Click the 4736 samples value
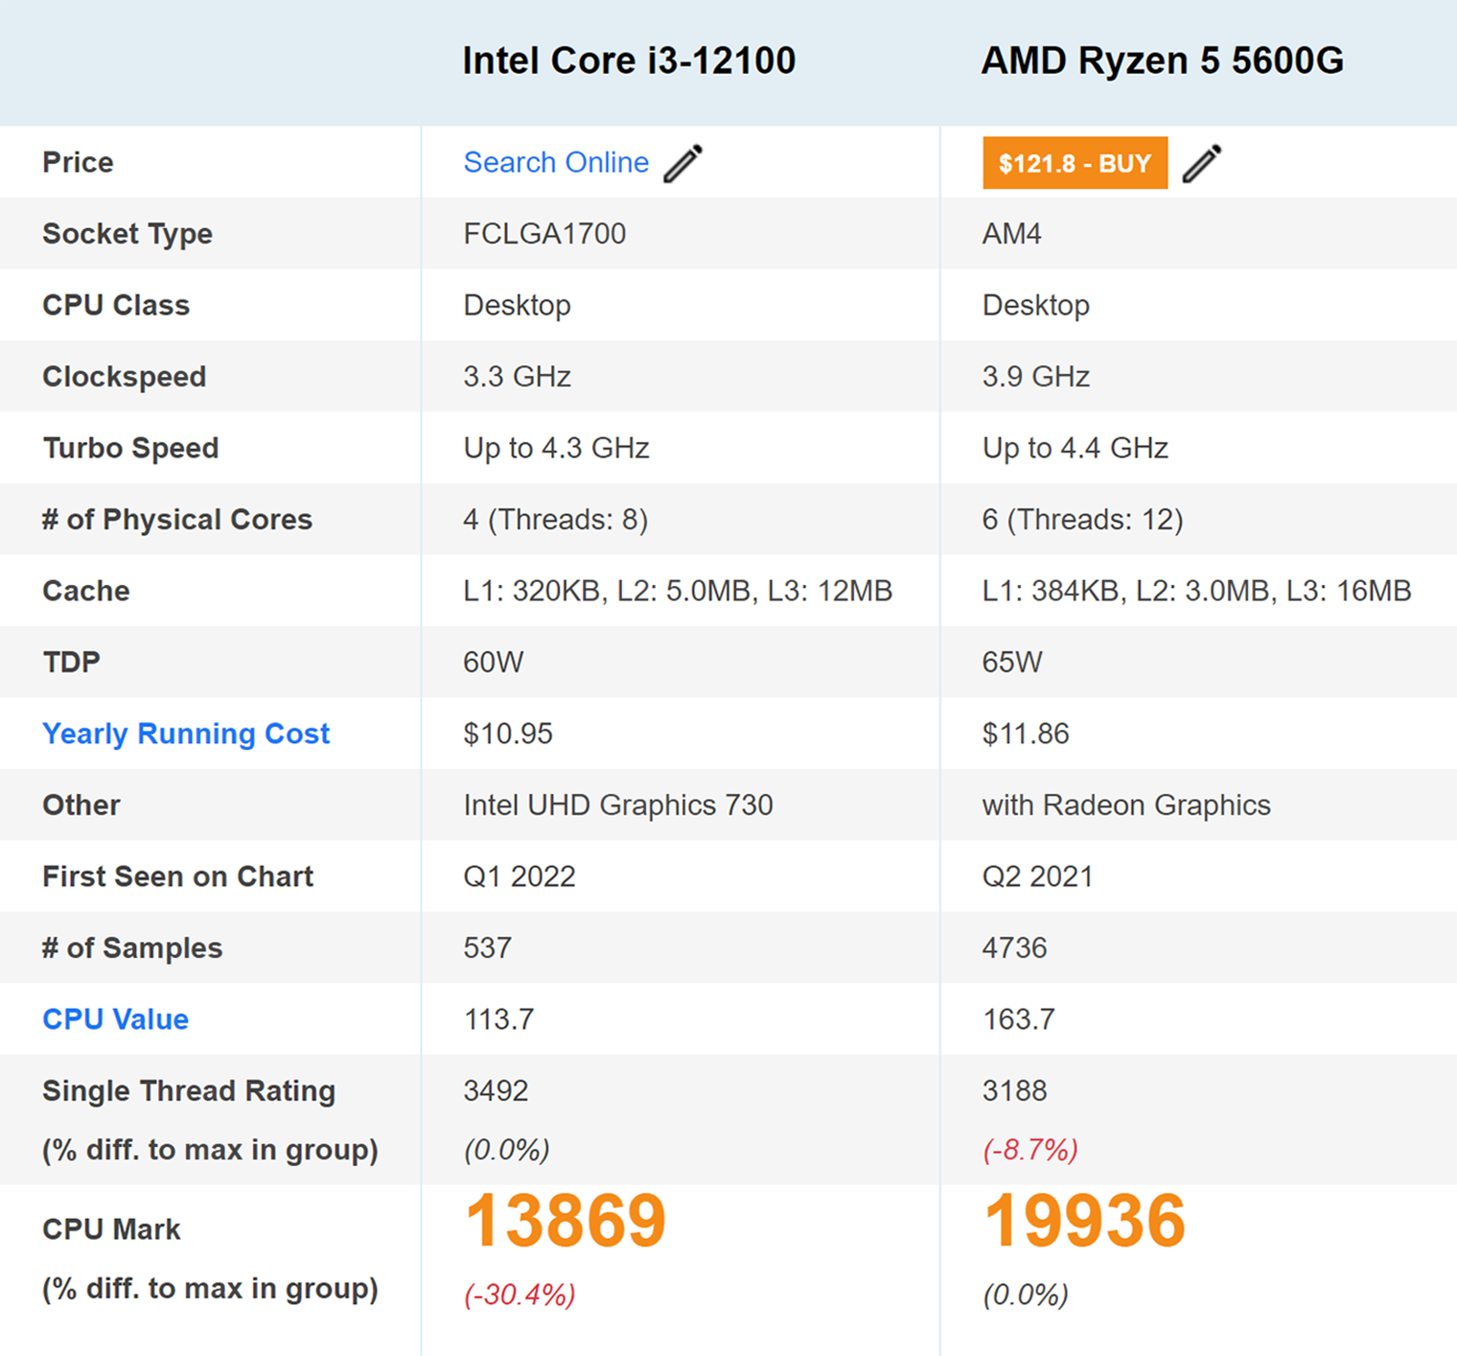Screen dimensions: 1457x1356 coord(1015,948)
